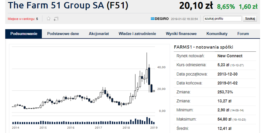The image size is (265, 133).
Task: Click the Szukaj search button
Action: [x=250, y=18]
